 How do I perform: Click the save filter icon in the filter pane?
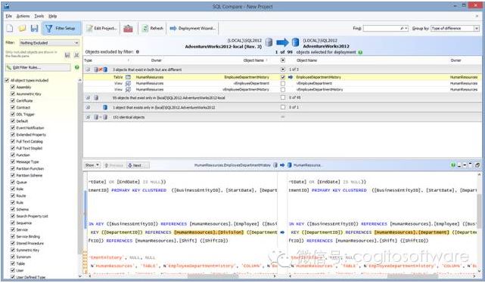pyautogui.click(x=67, y=55)
